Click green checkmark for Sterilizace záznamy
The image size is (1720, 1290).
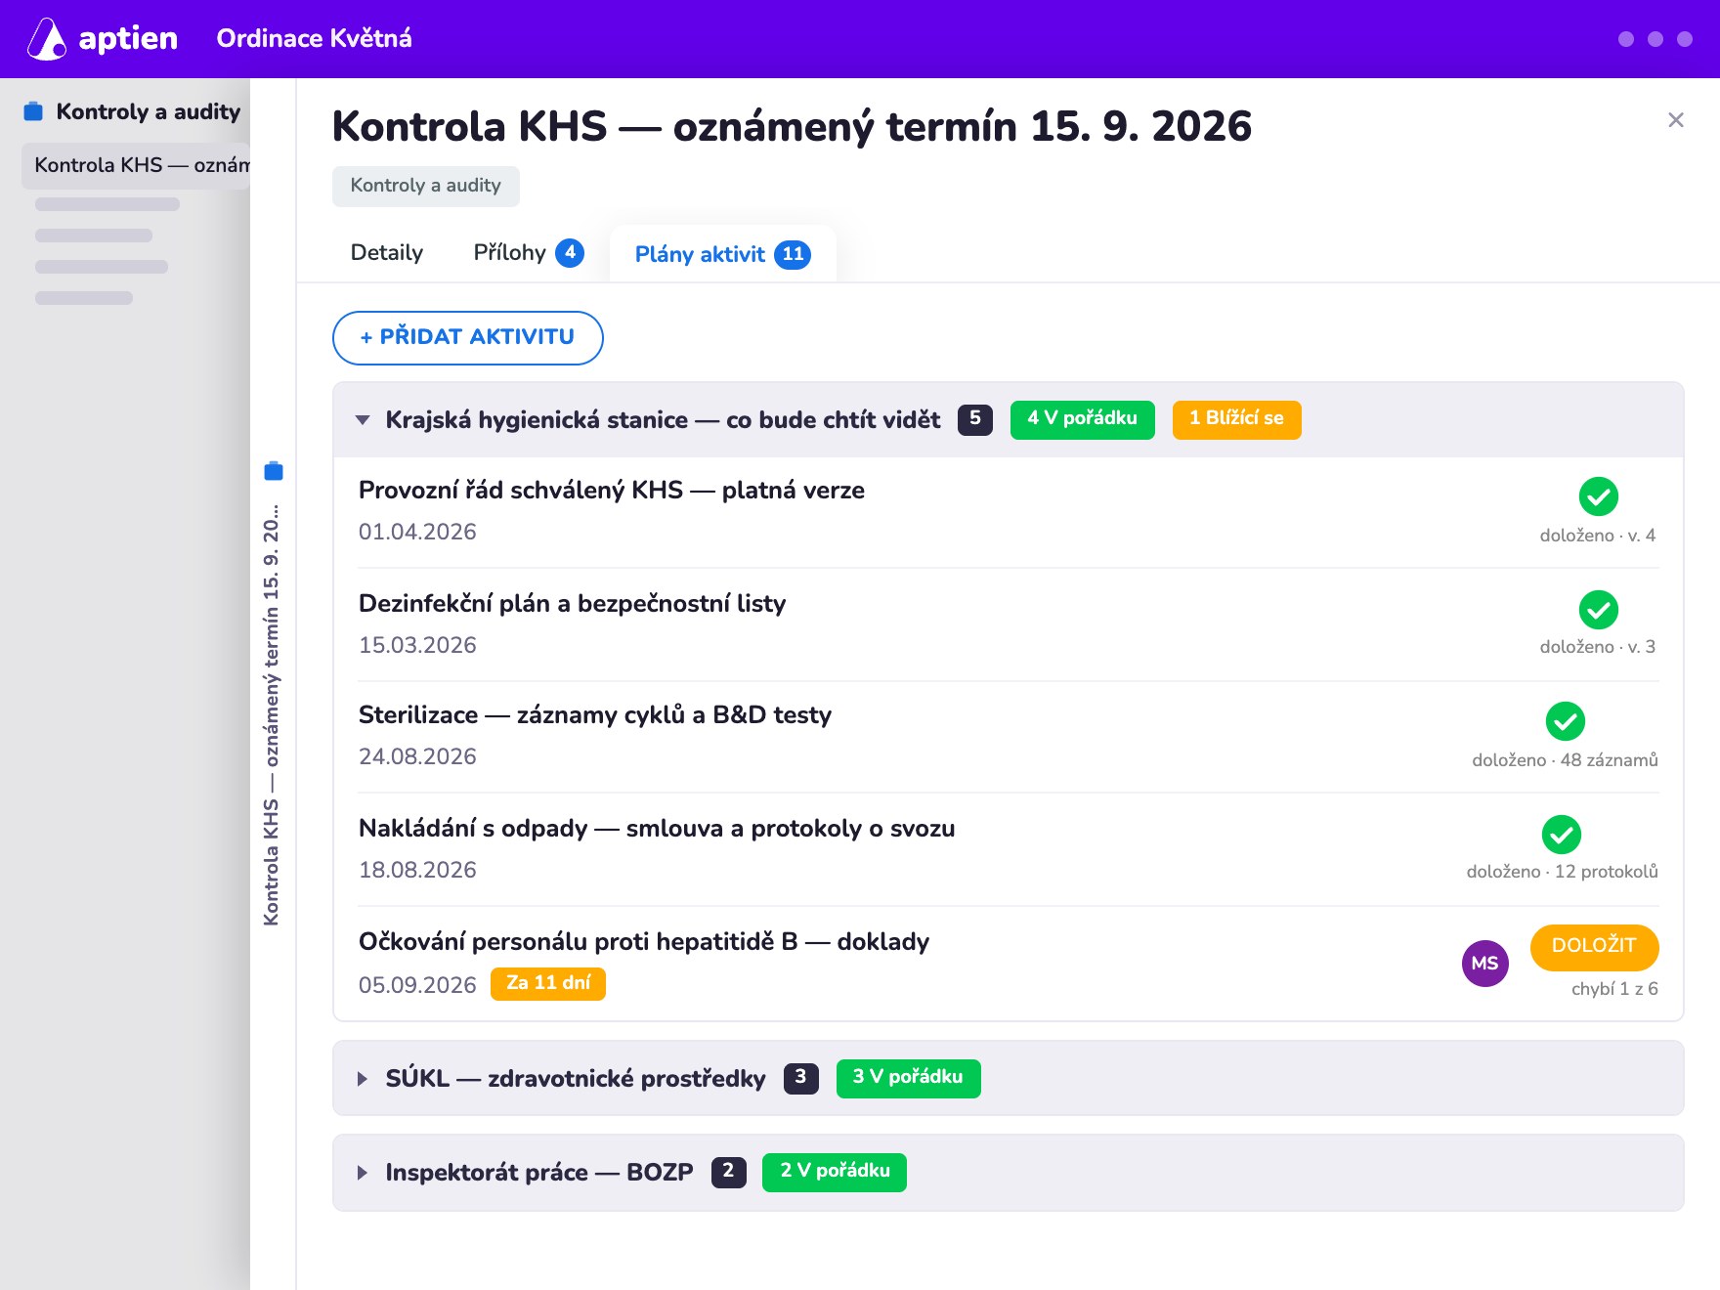point(1565,721)
